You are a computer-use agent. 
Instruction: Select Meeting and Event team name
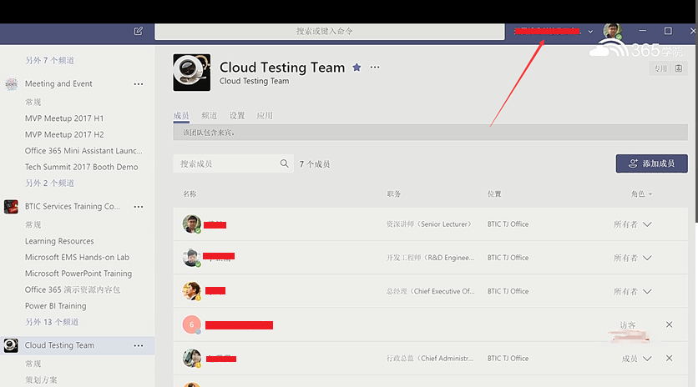click(x=58, y=83)
